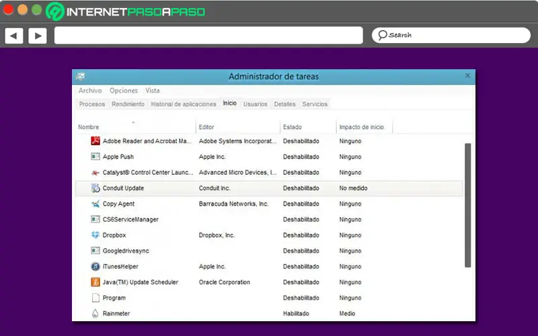Select the Apple Push row name
Image resolution: width=538 pixels, height=336 pixels.
click(x=118, y=157)
